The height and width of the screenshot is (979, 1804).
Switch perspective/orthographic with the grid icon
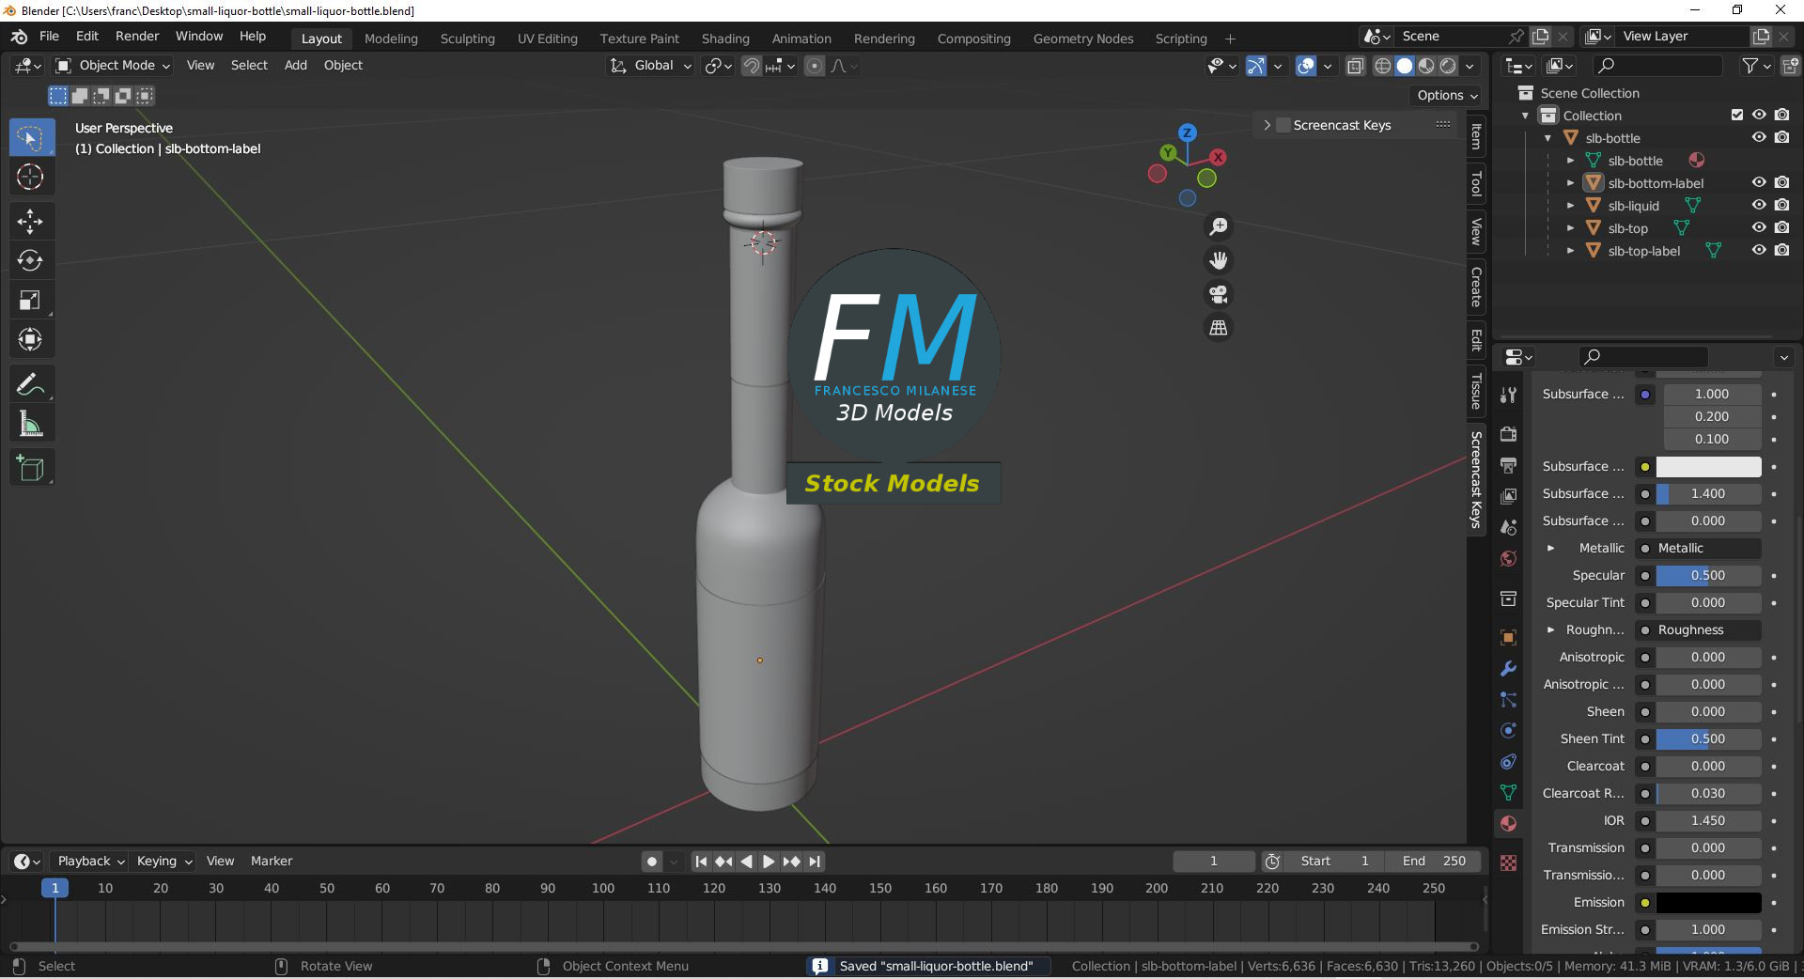point(1219,328)
